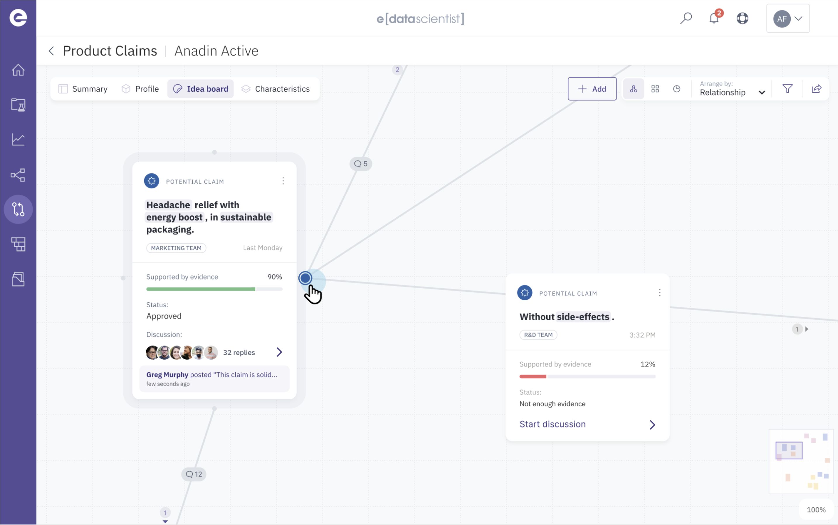
Task: Select the Idea board tab
Action: [201, 89]
